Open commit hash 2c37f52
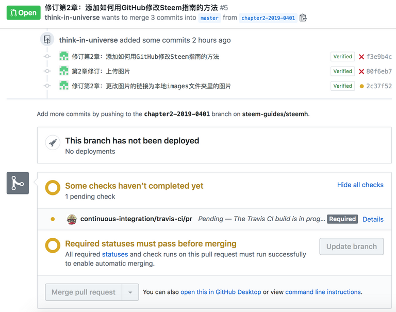This screenshot has width=396, height=312. point(379,86)
